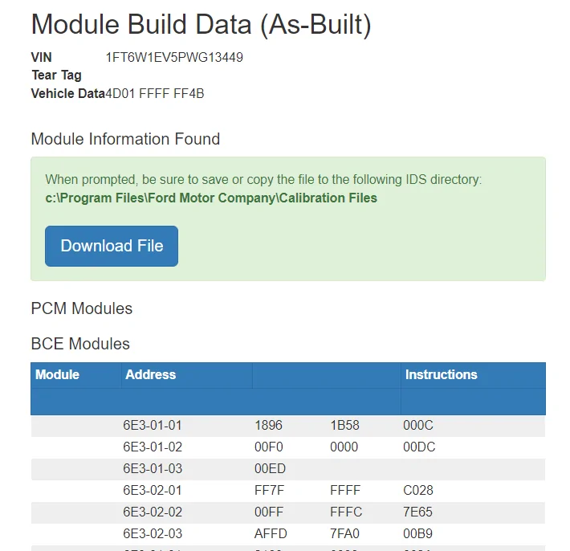Click the Download File button
This screenshot has height=551, width=570.
coord(112,246)
